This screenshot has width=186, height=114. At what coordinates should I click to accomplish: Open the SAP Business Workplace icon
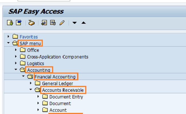pyautogui.click(x=31, y=23)
